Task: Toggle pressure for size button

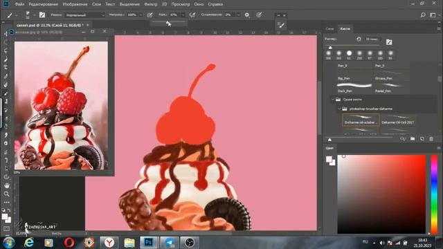Action: (259, 15)
